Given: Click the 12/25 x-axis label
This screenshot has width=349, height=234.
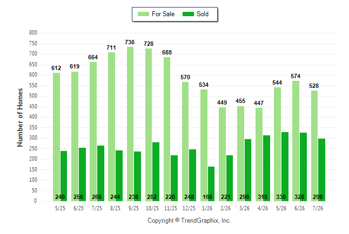Looking at the screenshot, I should point(189,209).
